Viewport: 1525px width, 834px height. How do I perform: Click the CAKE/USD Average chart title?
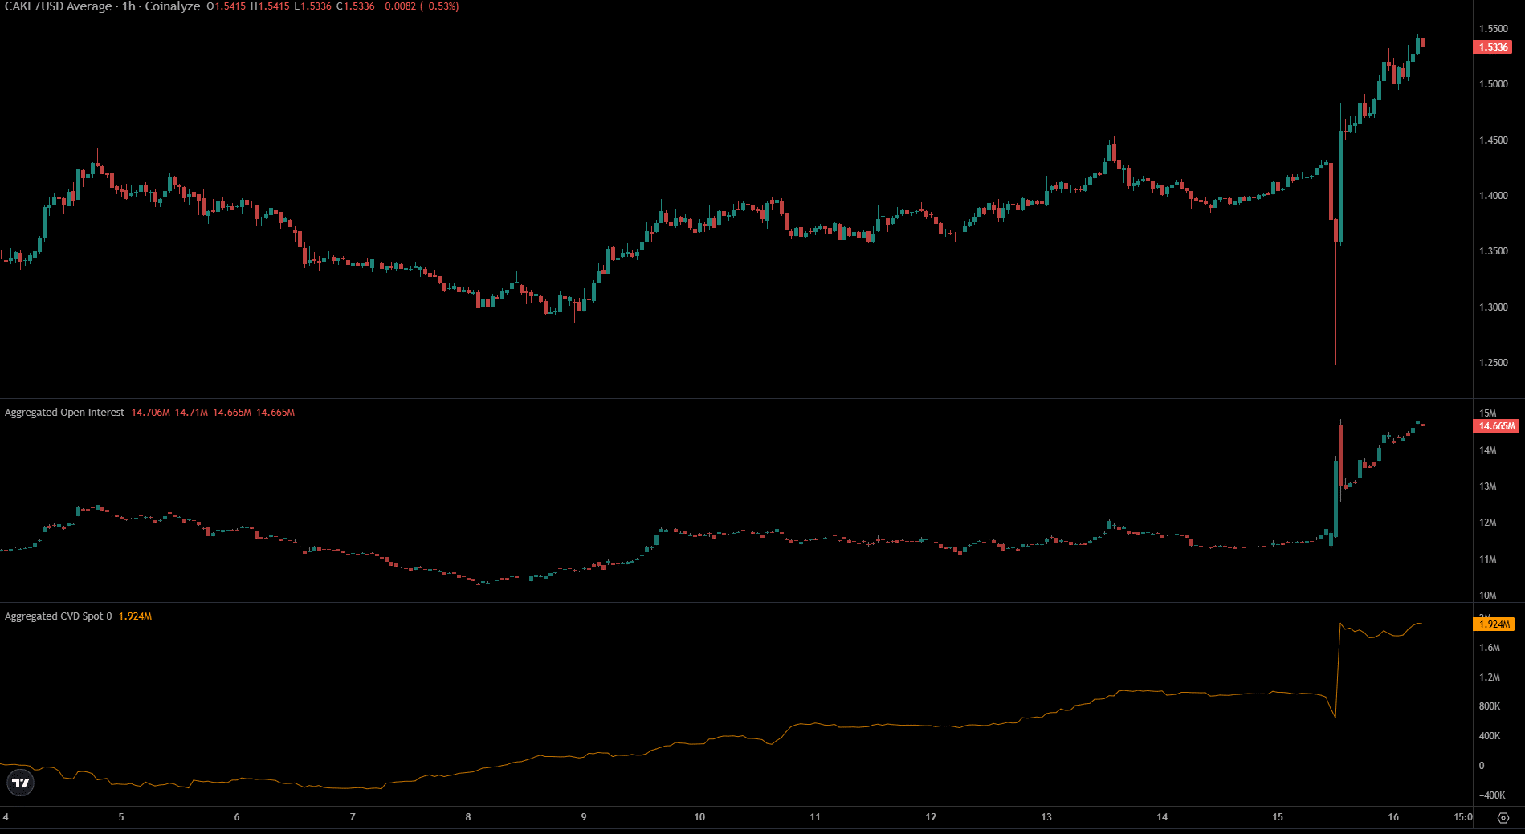59,6
